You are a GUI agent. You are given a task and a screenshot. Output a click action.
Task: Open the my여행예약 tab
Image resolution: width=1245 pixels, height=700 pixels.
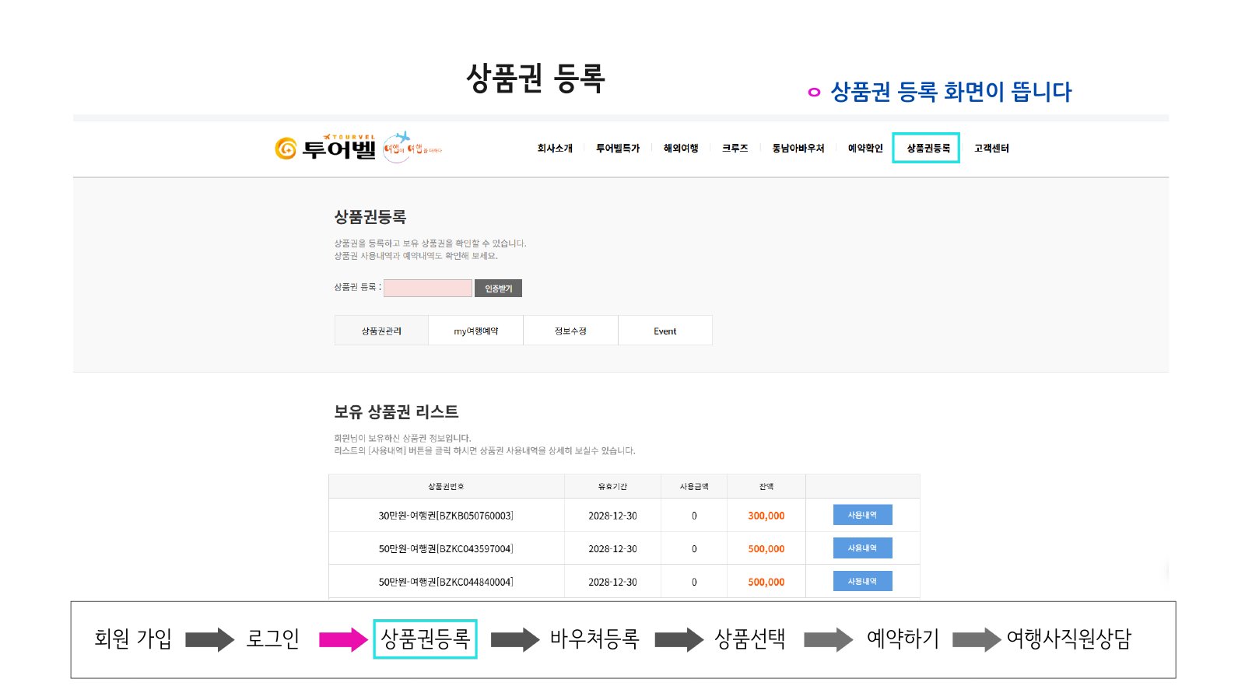tap(476, 331)
